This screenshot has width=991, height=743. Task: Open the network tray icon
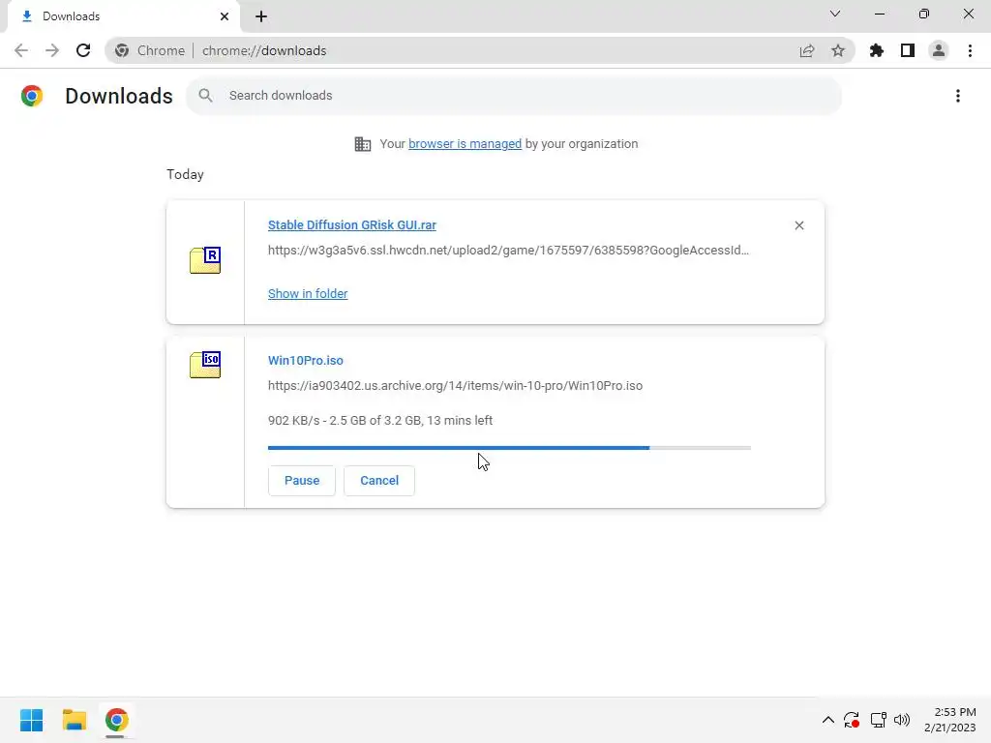878,720
